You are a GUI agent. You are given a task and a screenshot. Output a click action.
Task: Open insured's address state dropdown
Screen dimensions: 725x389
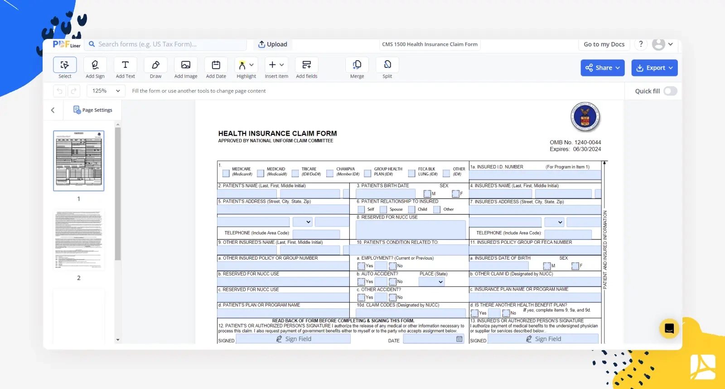(554, 222)
